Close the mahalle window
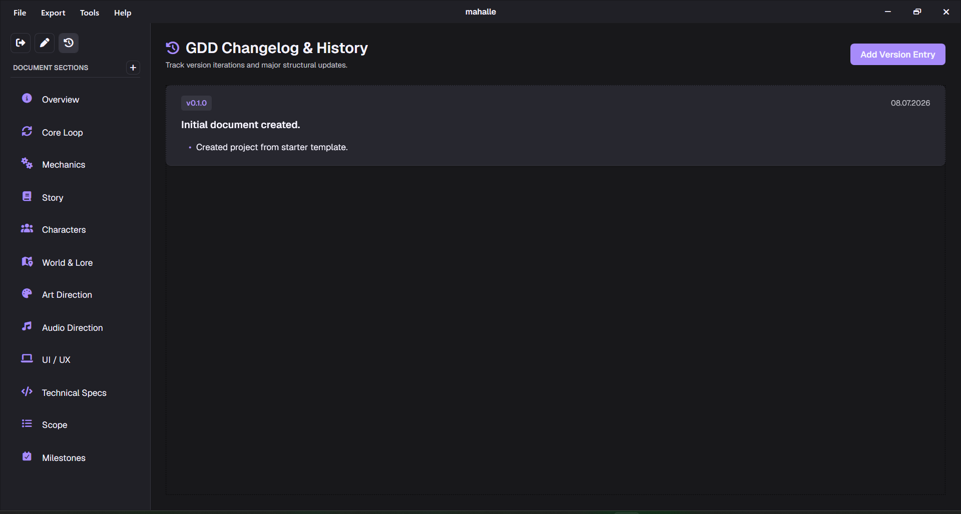 point(946,12)
